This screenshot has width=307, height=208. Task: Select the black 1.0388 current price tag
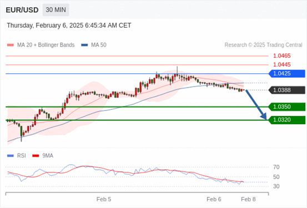(287, 90)
